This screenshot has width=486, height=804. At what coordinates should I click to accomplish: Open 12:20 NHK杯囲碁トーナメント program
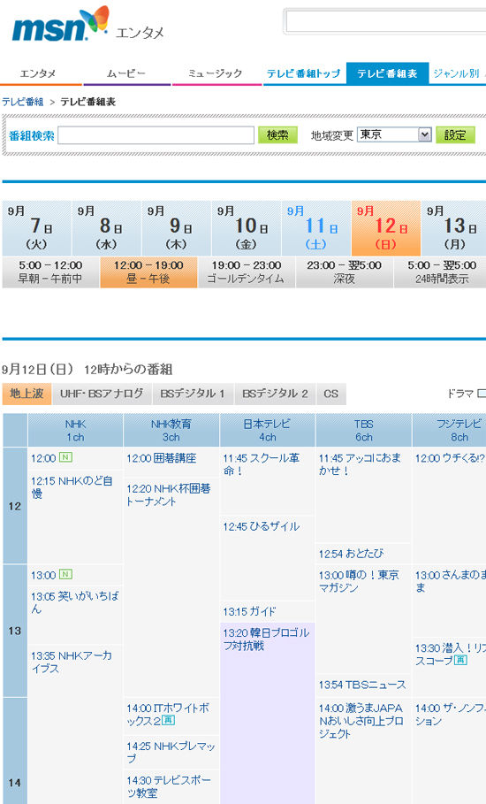point(169,494)
